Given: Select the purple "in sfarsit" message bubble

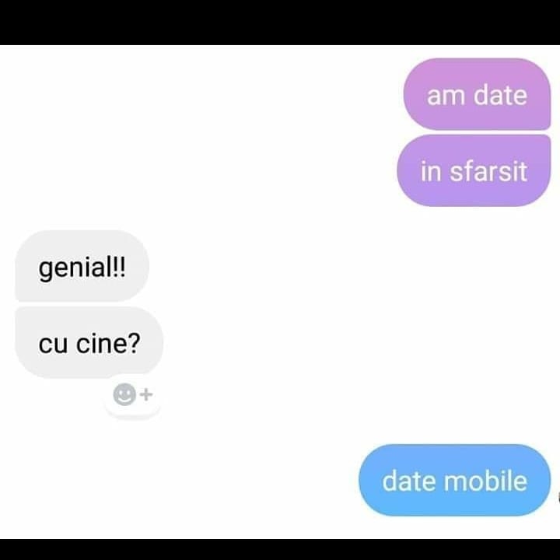Looking at the screenshot, I should tap(474, 170).
